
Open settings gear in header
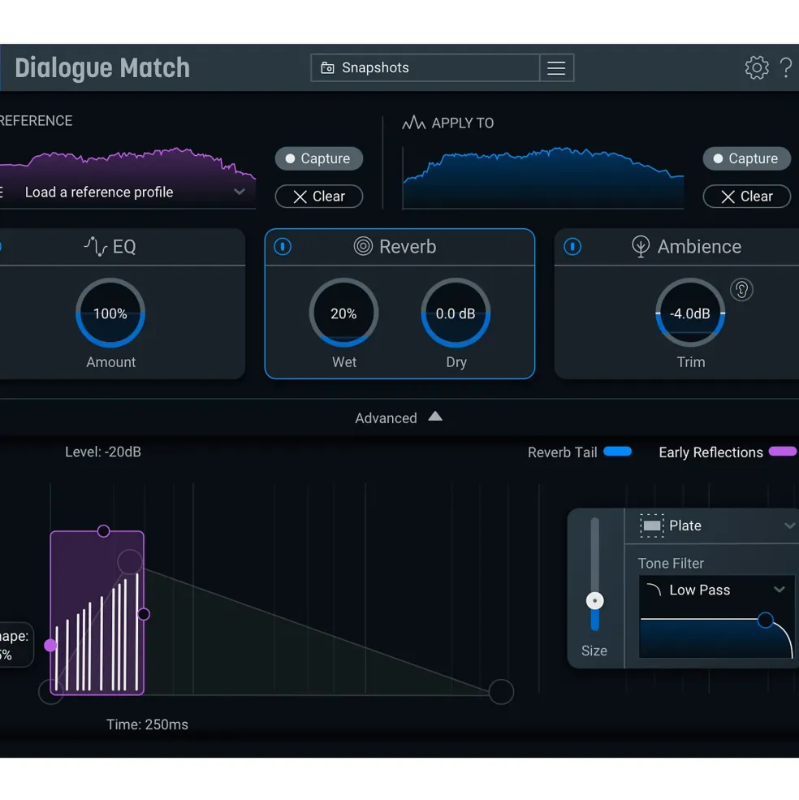point(756,67)
